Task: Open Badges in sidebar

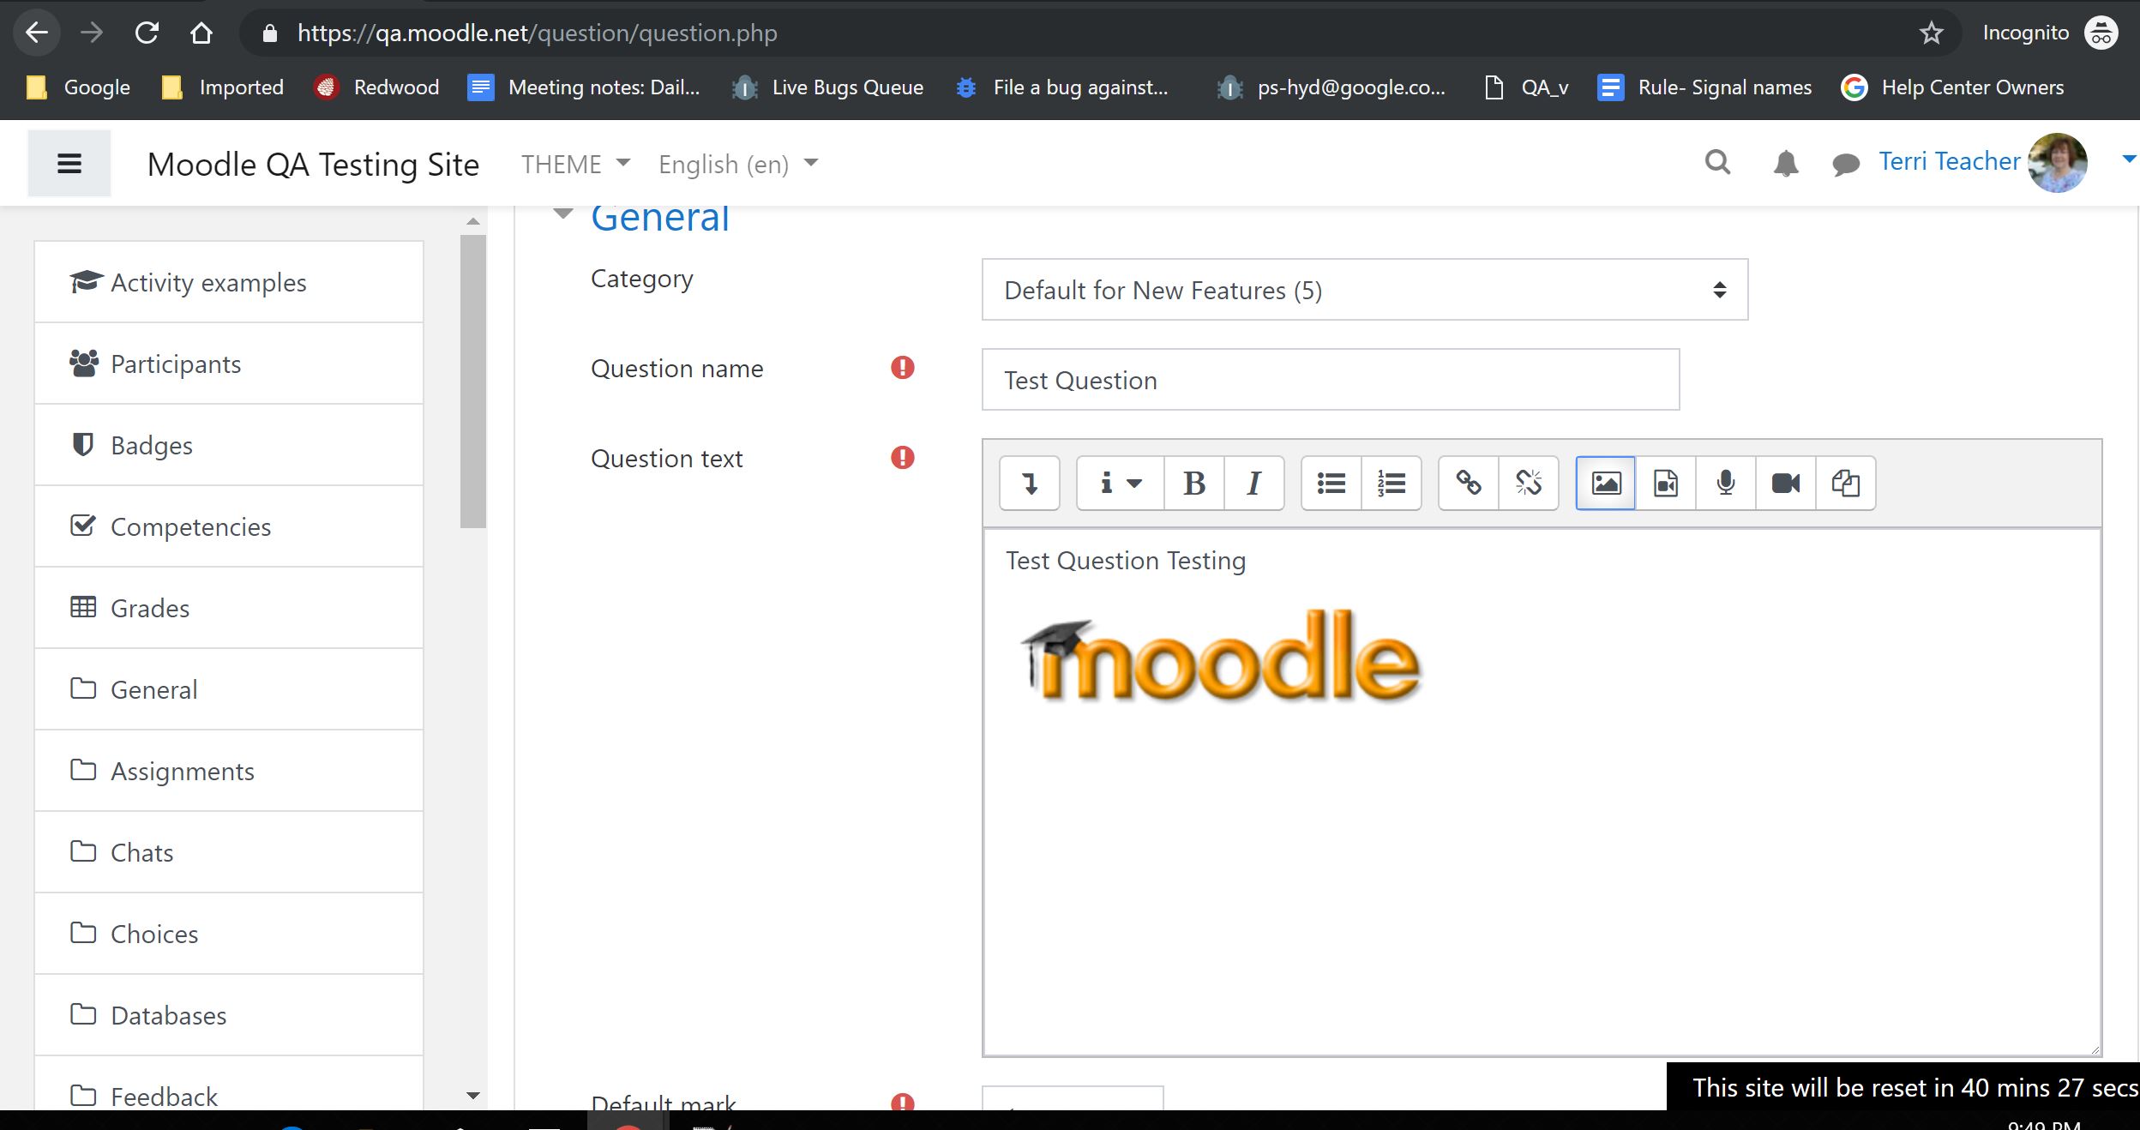Action: pos(229,445)
